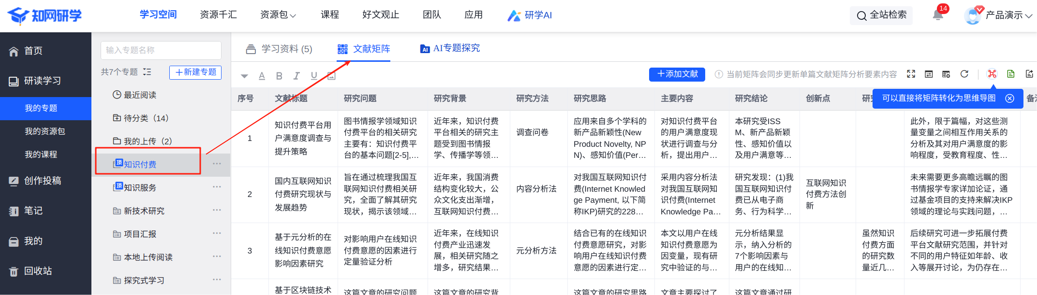This screenshot has width=1037, height=295.
Task: Click the share export icon at far right
Action: pos(1029,74)
